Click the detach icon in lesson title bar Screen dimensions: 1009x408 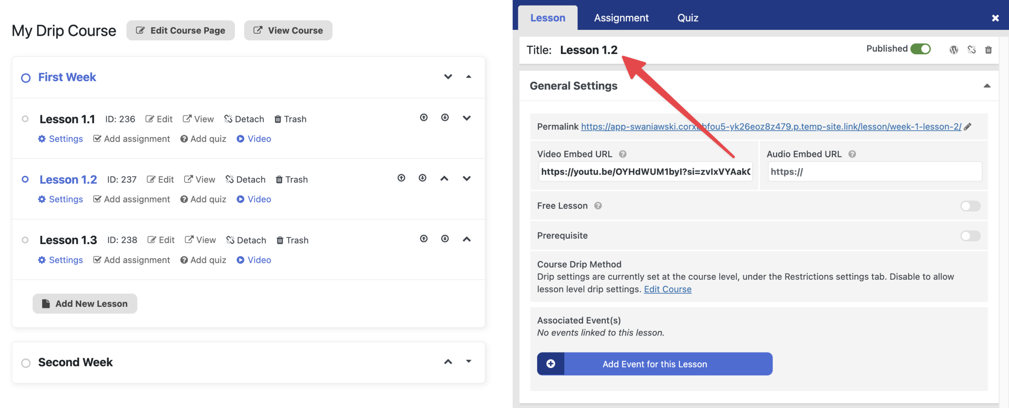[x=971, y=50]
